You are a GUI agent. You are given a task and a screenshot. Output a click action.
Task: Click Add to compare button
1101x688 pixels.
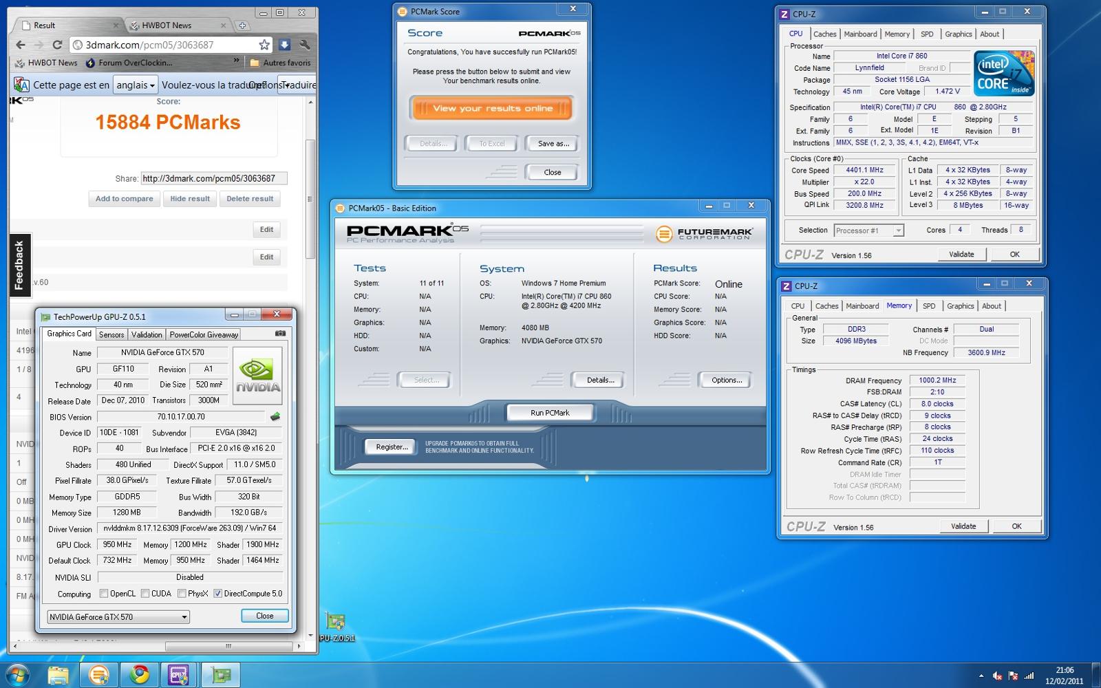click(x=125, y=199)
